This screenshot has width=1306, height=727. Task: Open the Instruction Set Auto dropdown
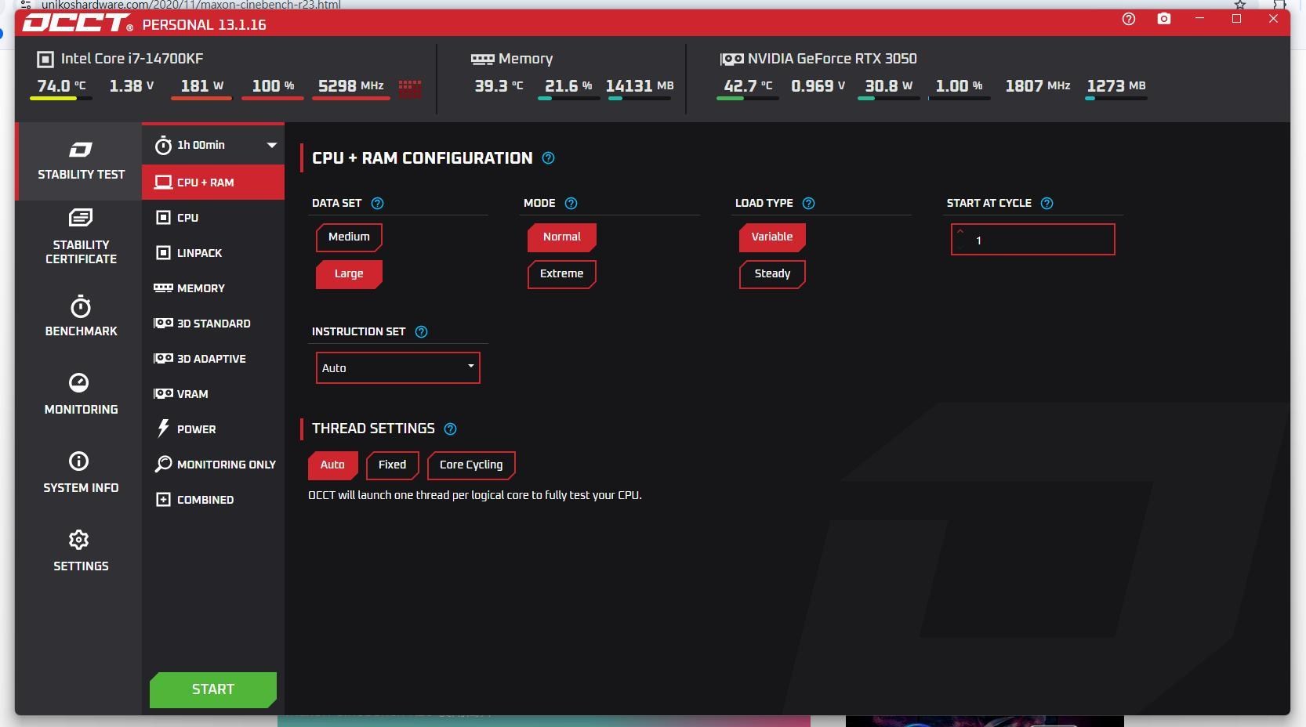397,367
